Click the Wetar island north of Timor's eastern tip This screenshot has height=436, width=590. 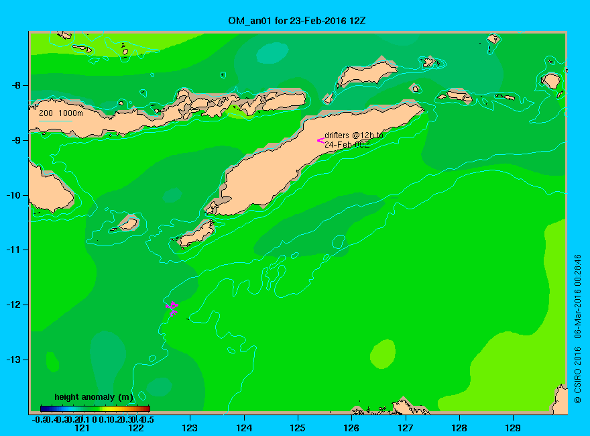click(367, 73)
